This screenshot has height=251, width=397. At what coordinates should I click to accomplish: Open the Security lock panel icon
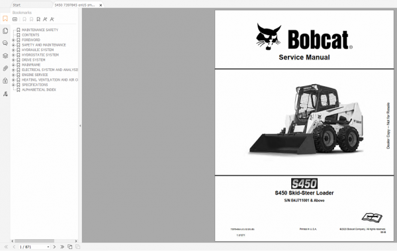[5, 81]
